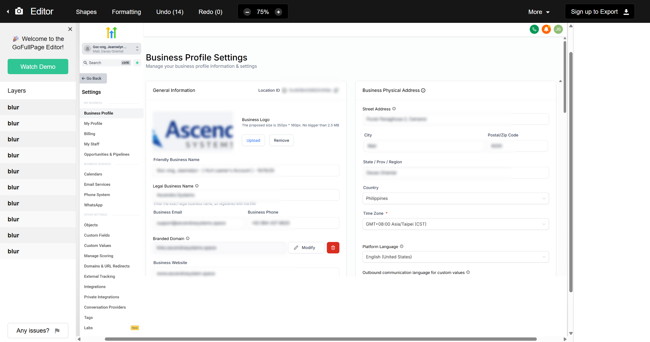Click the Postal/Zip Code field

[518, 146]
